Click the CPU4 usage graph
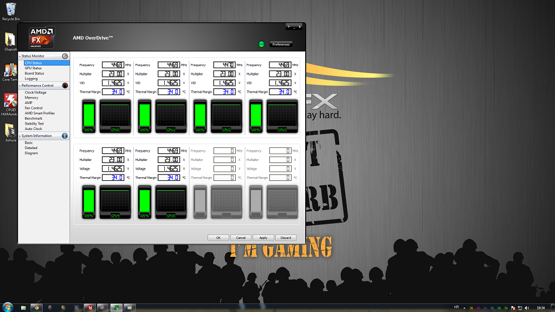The height and width of the screenshot is (312, 555). (115, 202)
